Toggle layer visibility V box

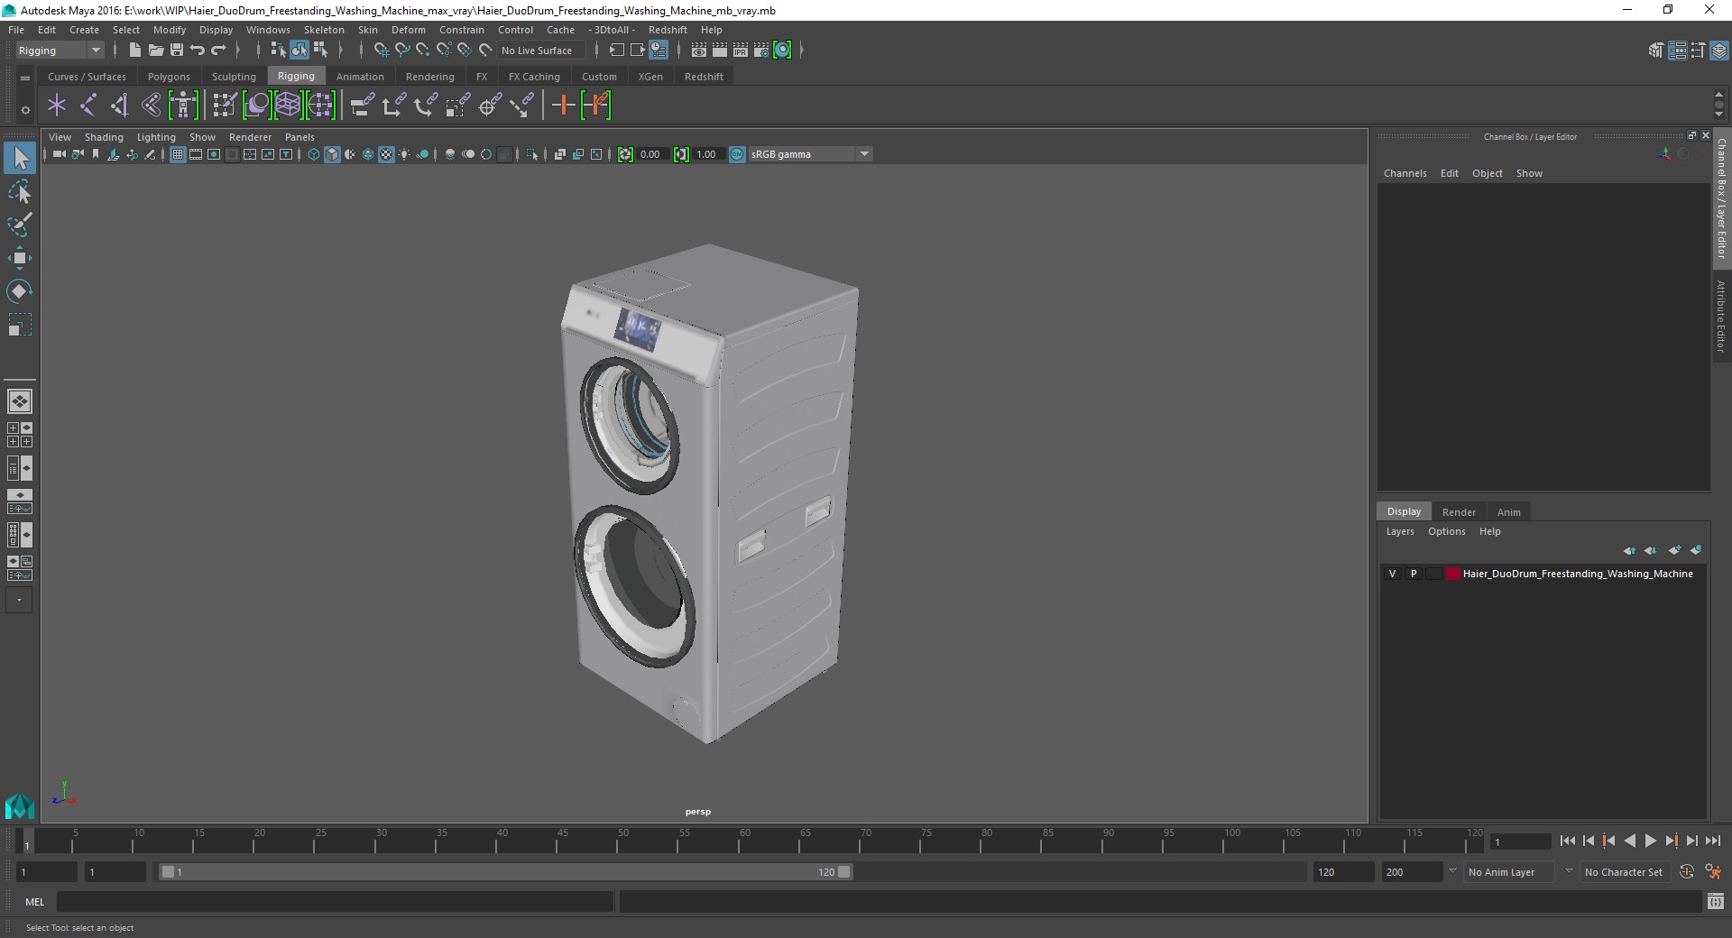coord(1392,574)
